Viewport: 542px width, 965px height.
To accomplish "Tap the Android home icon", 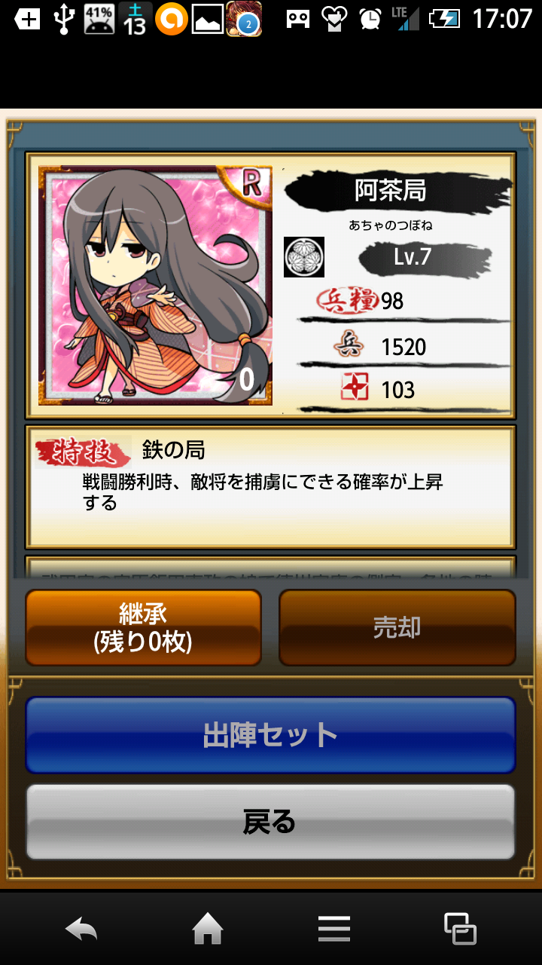I will click(x=208, y=929).
